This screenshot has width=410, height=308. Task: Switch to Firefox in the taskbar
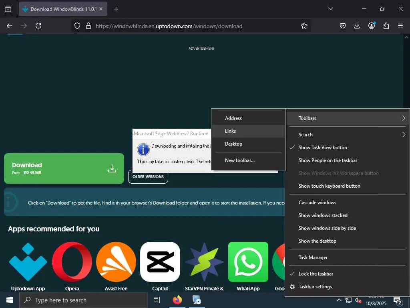(x=177, y=300)
